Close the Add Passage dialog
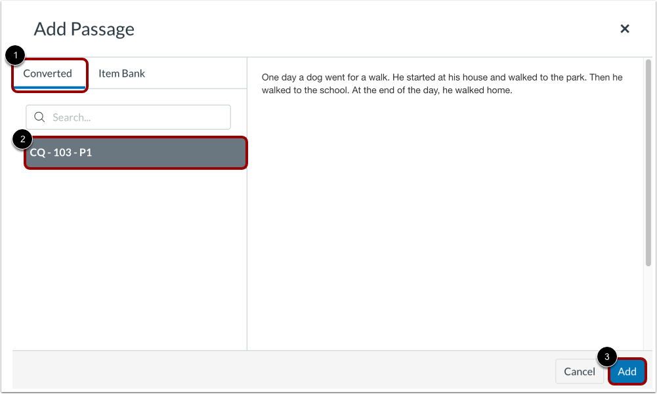 click(x=624, y=29)
